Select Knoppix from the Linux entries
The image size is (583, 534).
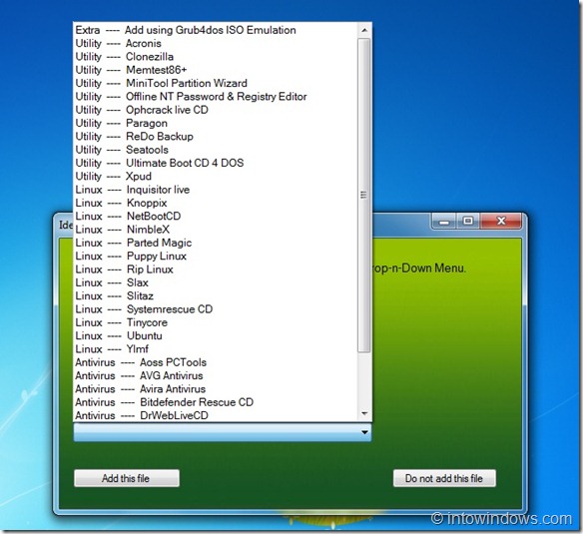point(216,203)
